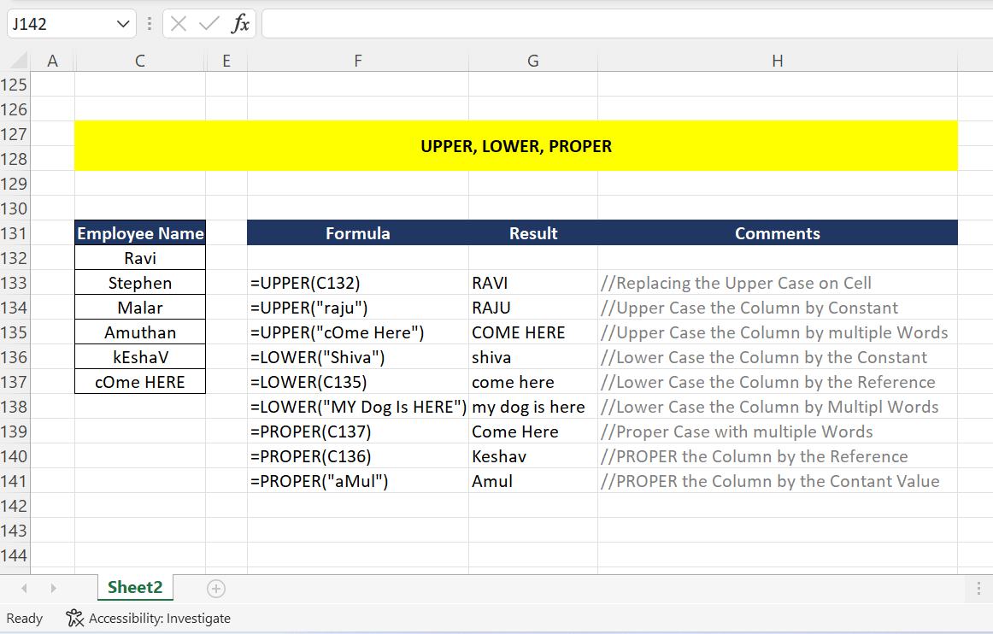Select the =UPPER("cOme Here") formula cell
Screen dimensions: 993x634
click(x=358, y=332)
